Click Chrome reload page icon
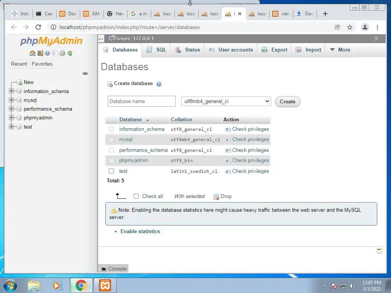The image size is (391, 293). [38, 27]
